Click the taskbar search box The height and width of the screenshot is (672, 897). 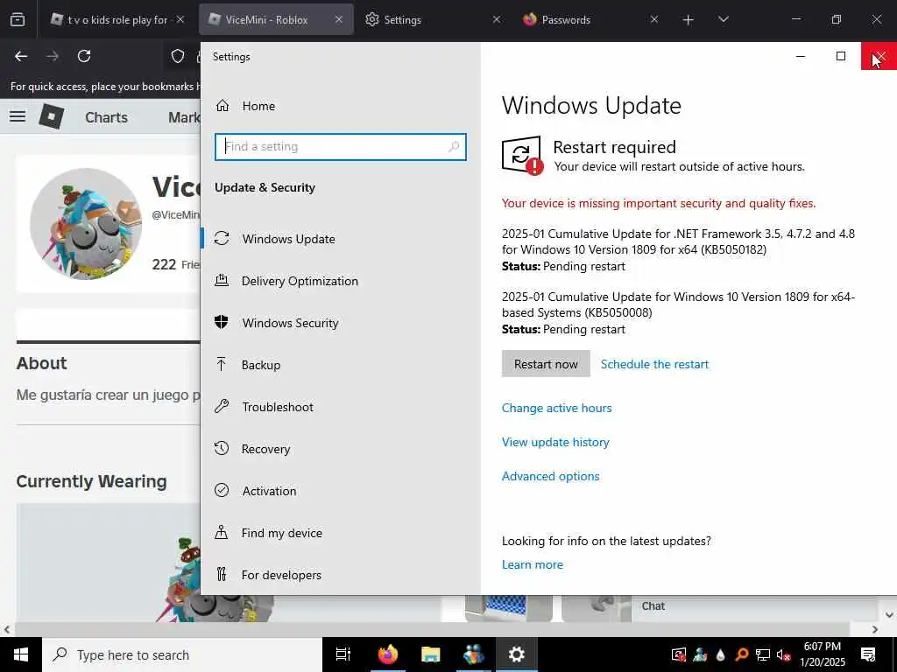click(x=182, y=654)
